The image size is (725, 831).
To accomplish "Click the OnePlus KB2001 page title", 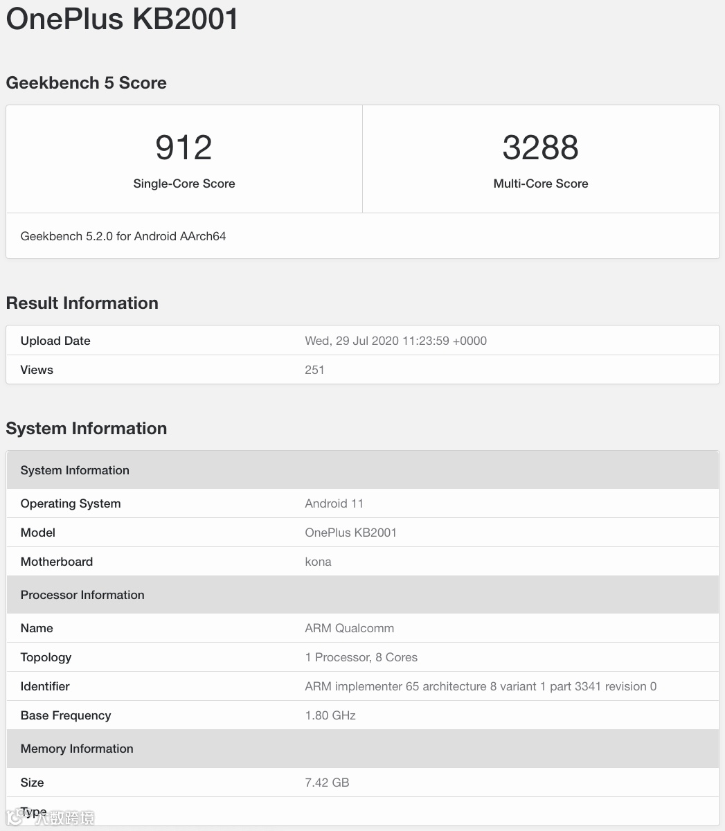I will 123,19.
